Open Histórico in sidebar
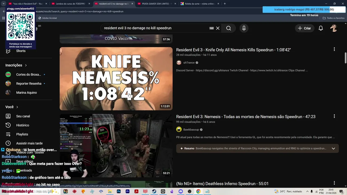347x195 pixels. point(23,125)
